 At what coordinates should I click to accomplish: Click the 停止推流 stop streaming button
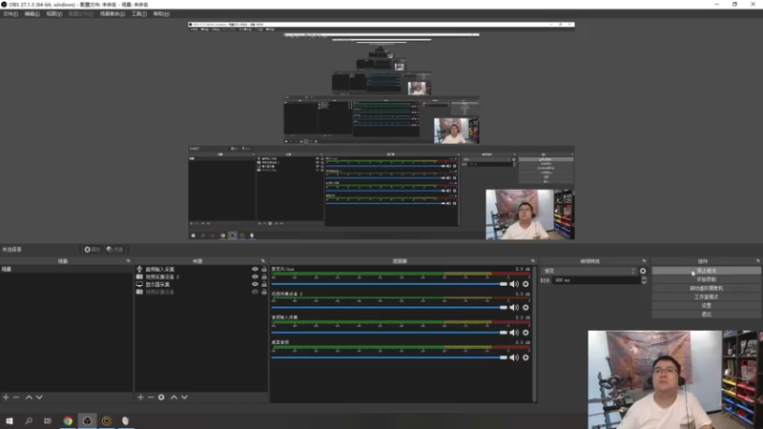pos(706,271)
